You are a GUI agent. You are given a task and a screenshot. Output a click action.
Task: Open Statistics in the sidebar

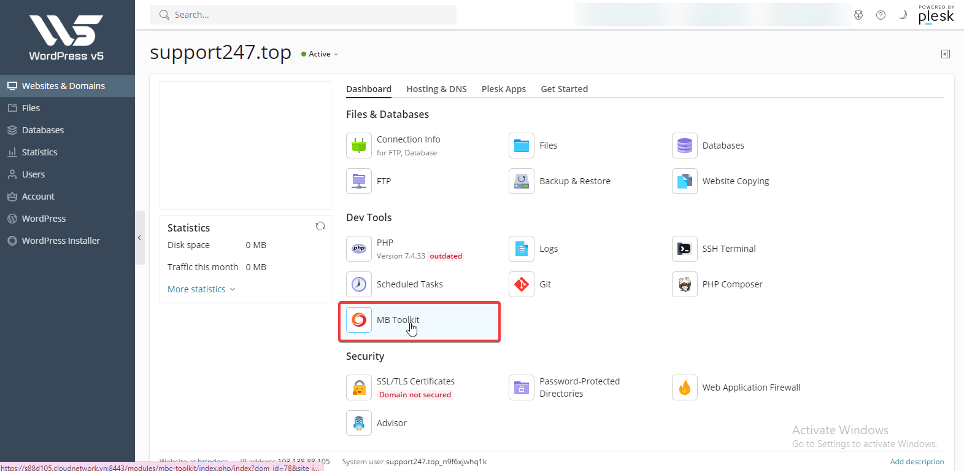[x=67, y=152]
